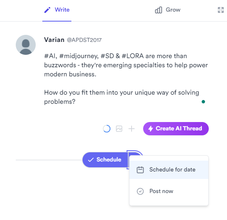227x220 pixels.
Task: Add another tweet with the plus icon
Action: tap(132, 129)
